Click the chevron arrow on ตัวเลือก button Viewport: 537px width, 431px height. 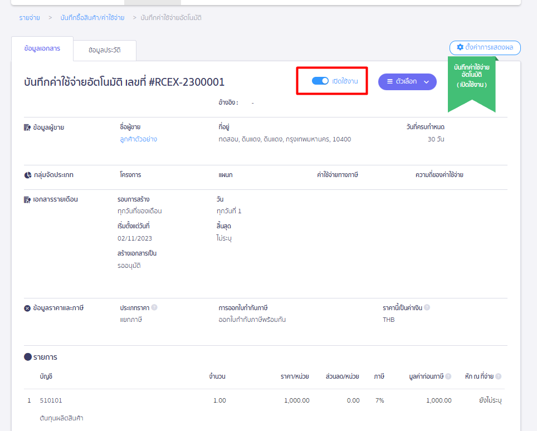[x=426, y=82]
